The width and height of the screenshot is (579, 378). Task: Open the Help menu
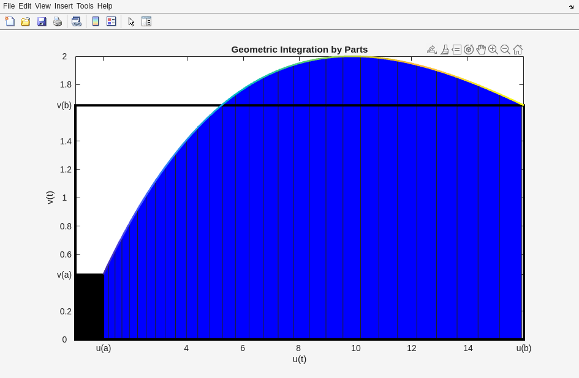[x=105, y=6]
